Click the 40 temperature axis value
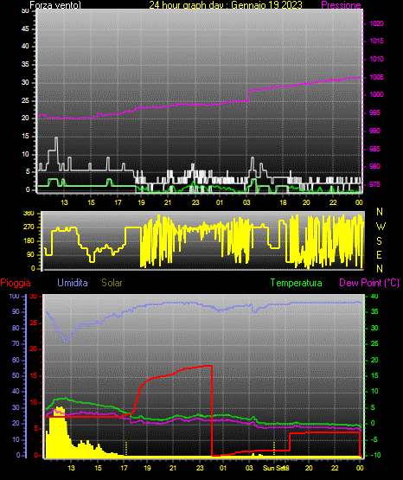Screen dimensions: 403x480 (374, 297)
